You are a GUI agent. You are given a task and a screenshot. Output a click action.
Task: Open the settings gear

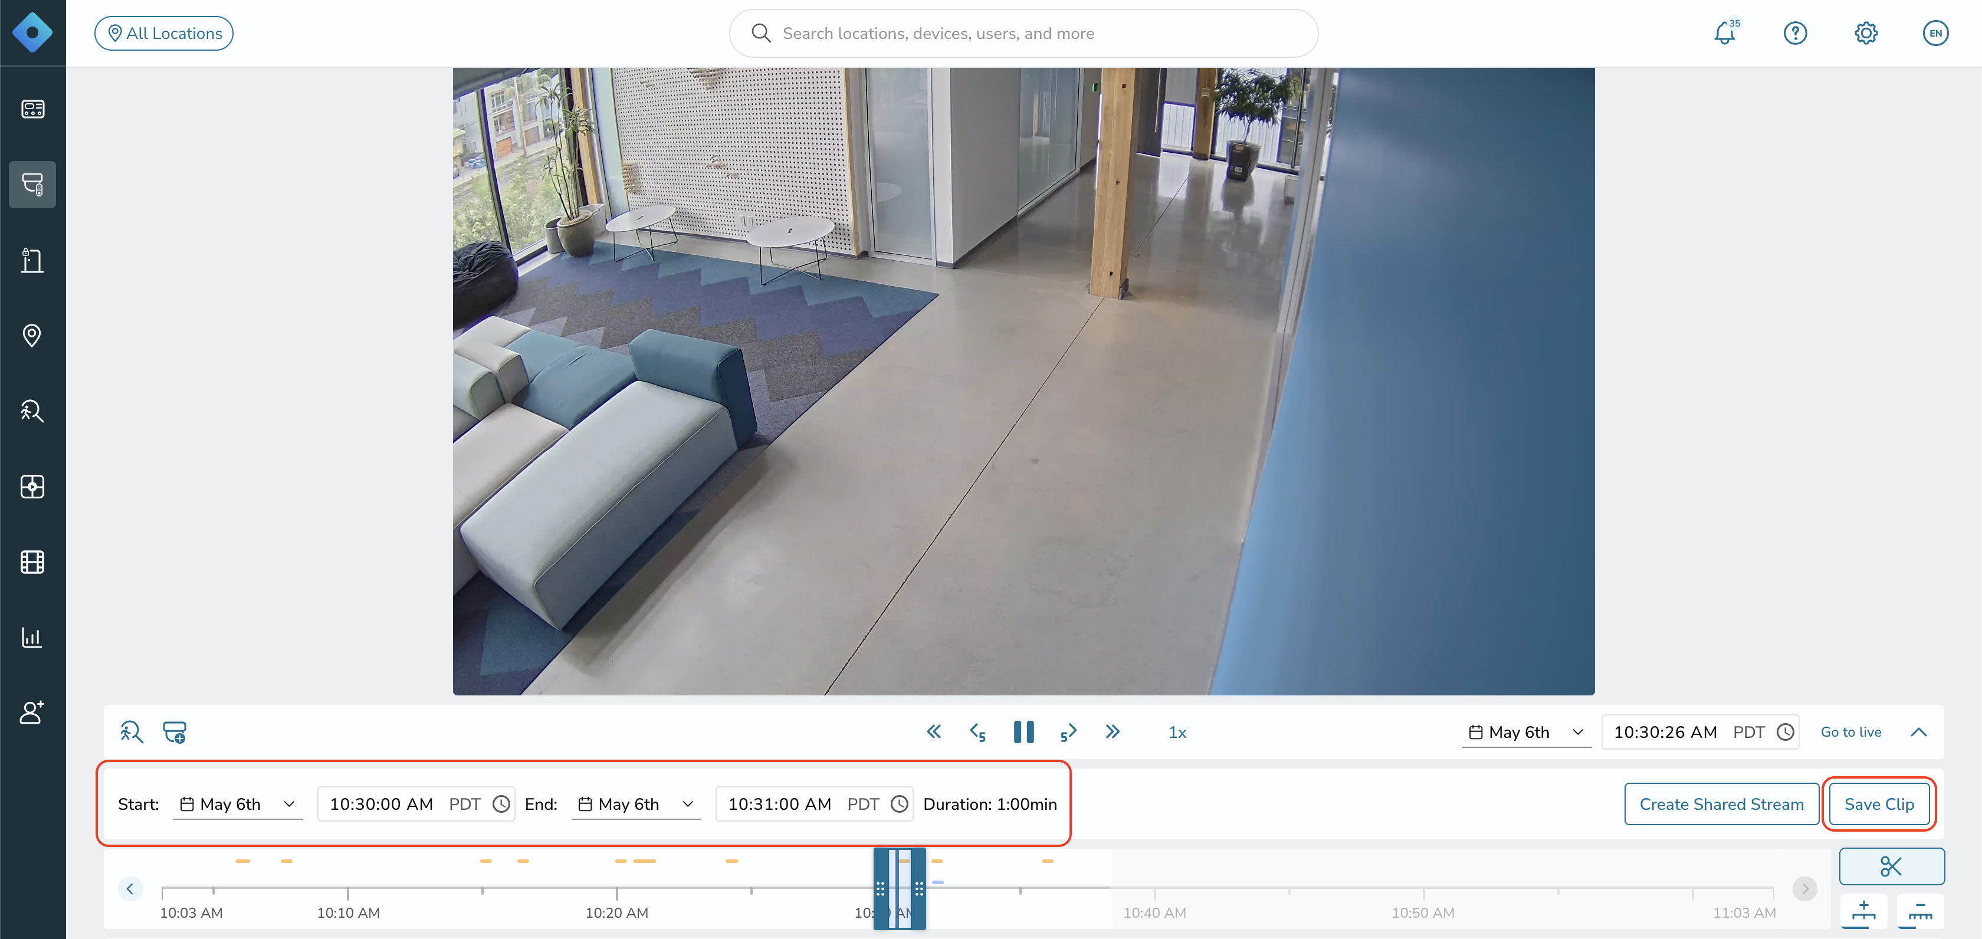point(1866,33)
